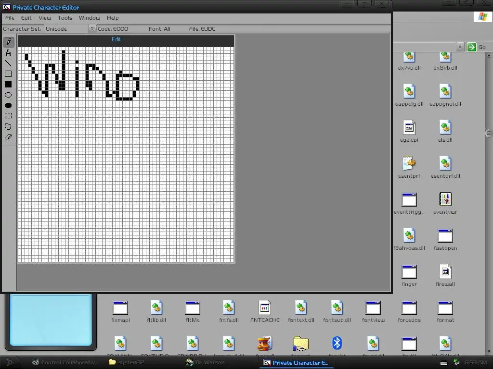Open the Help menu

(113, 18)
